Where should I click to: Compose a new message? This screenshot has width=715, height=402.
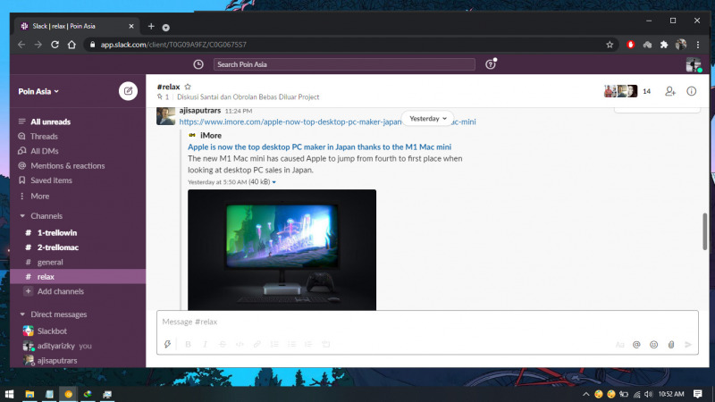click(128, 91)
